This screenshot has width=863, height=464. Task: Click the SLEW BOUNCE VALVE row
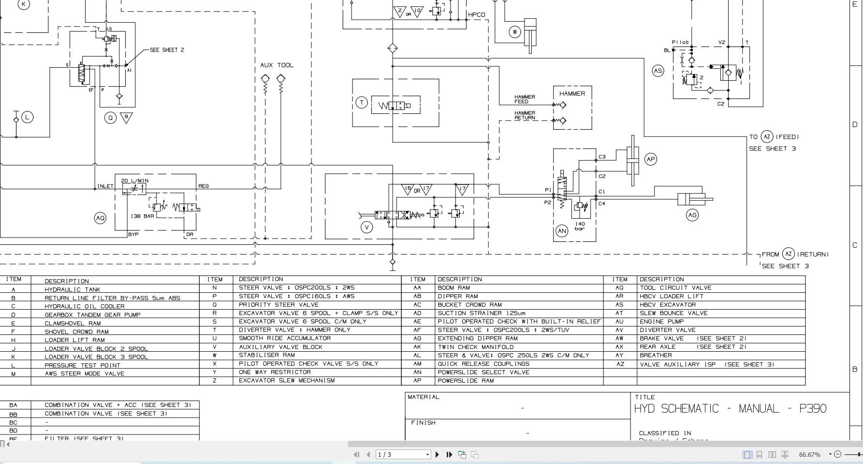pos(705,313)
